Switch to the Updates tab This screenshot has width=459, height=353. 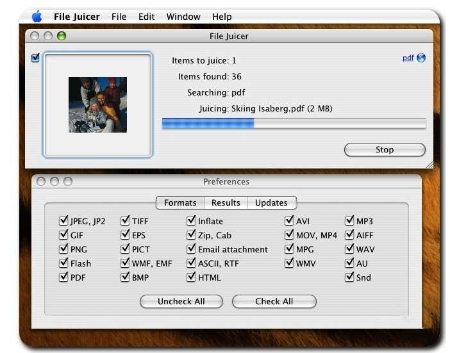click(x=272, y=202)
